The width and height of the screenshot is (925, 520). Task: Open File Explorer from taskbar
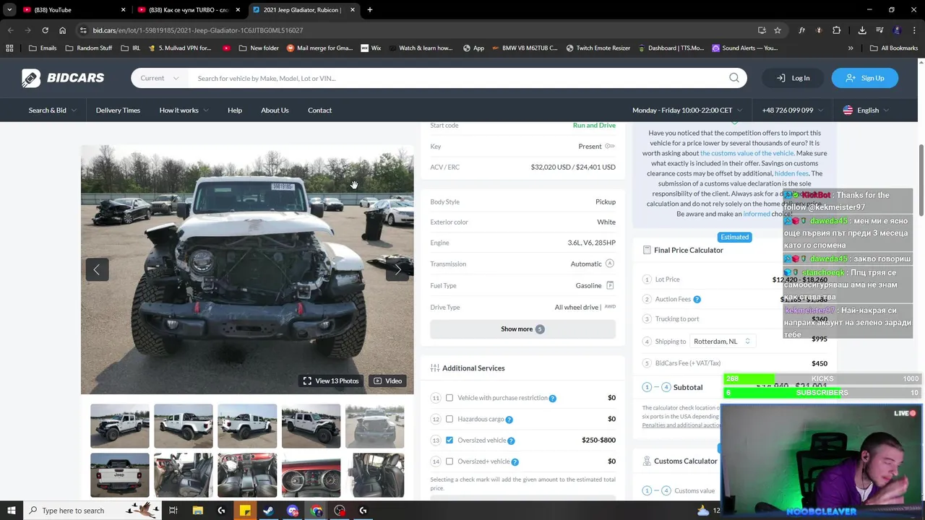pyautogui.click(x=197, y=511)
